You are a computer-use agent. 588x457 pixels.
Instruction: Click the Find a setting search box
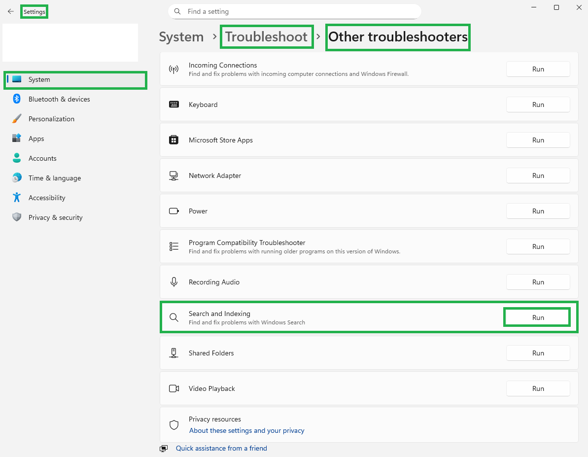pos(294,11)
